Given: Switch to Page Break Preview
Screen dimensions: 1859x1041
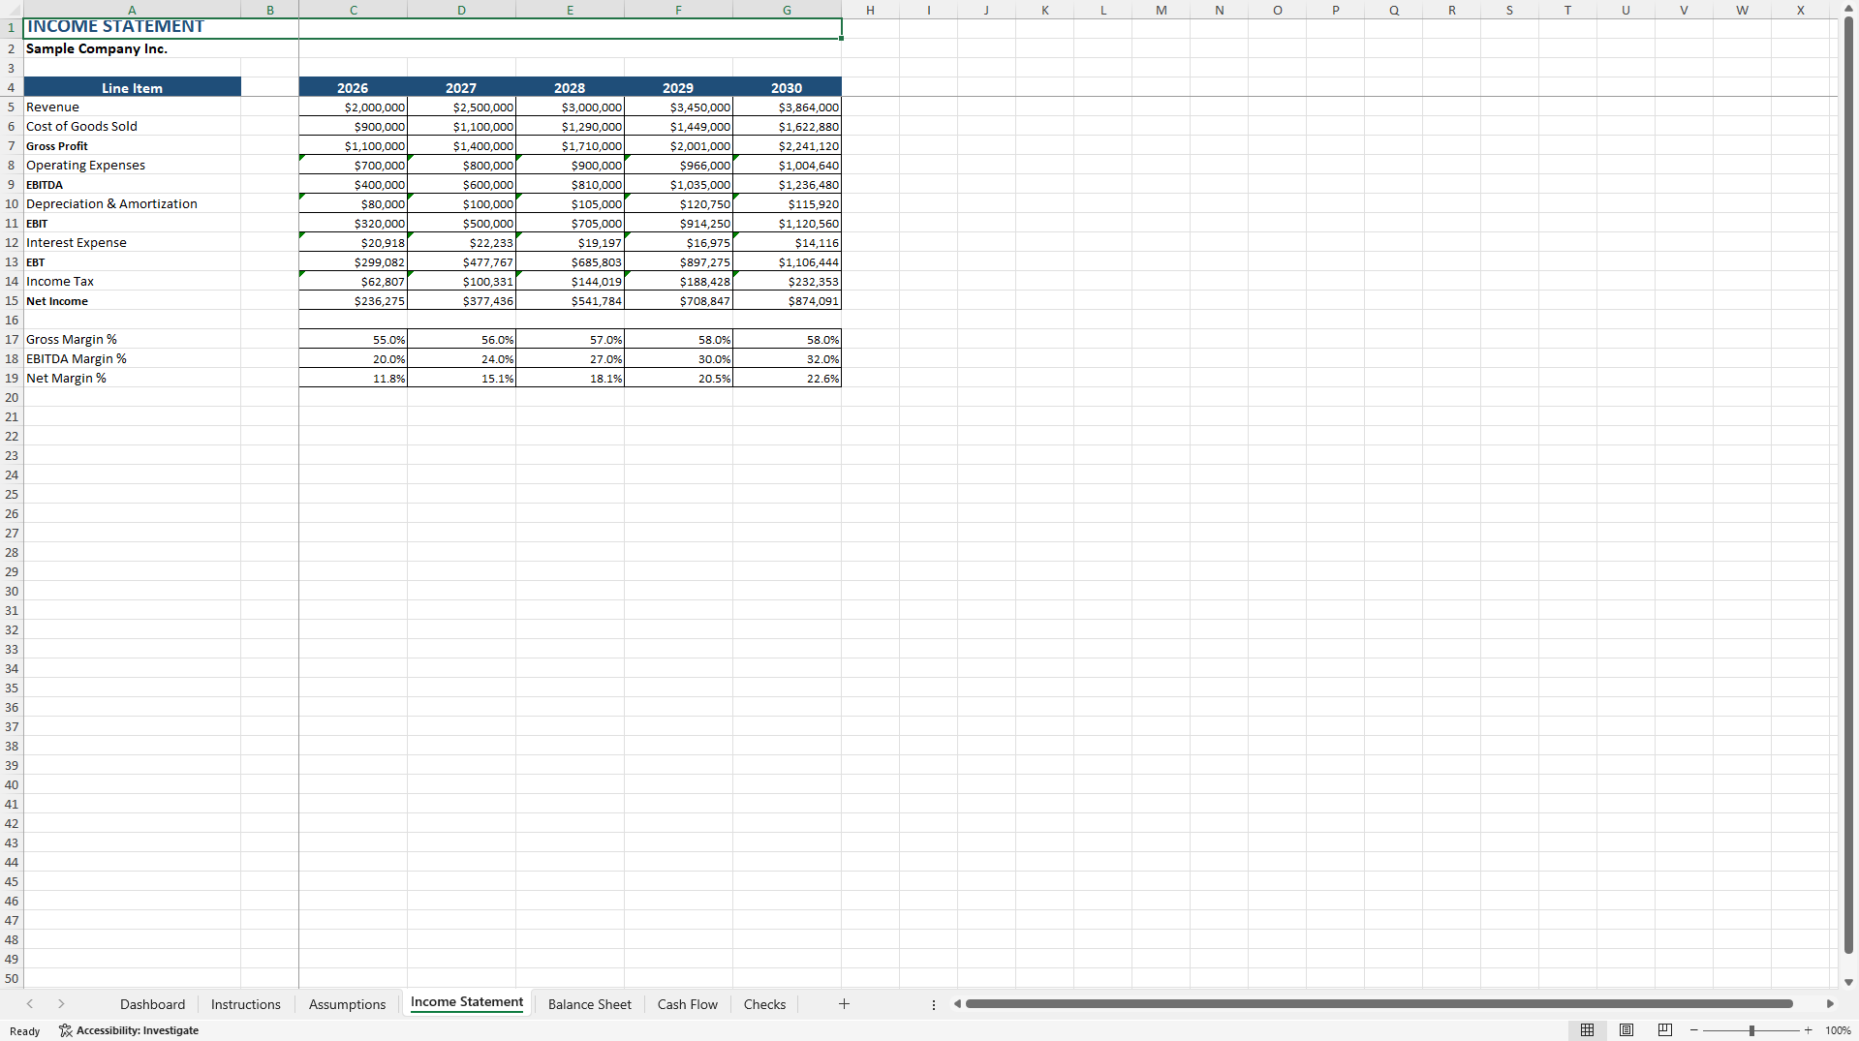Looking at the screenshot, I should (1665, 1030).
